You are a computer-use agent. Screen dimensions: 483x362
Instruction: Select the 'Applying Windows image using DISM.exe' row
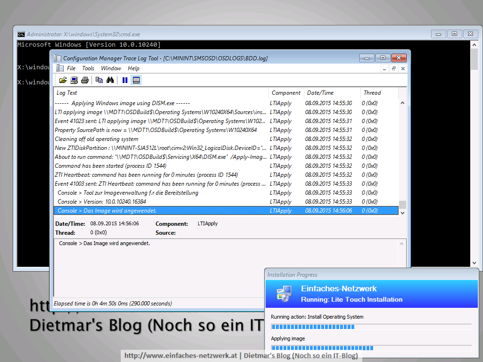point(226,103)
